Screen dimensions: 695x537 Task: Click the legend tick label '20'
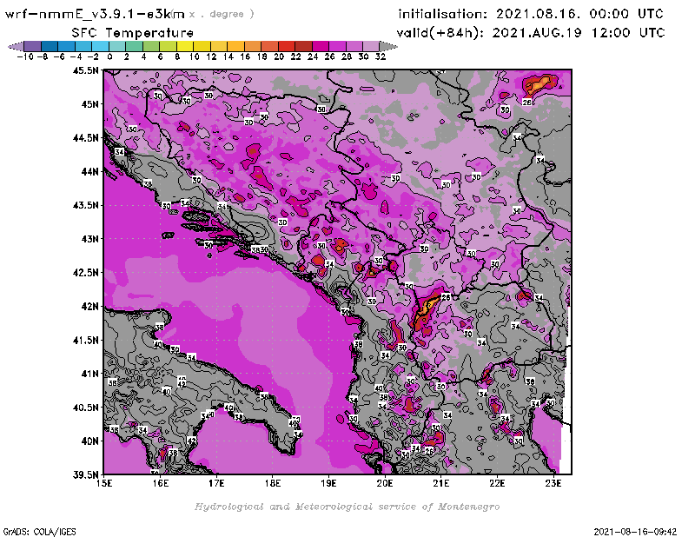279,56
